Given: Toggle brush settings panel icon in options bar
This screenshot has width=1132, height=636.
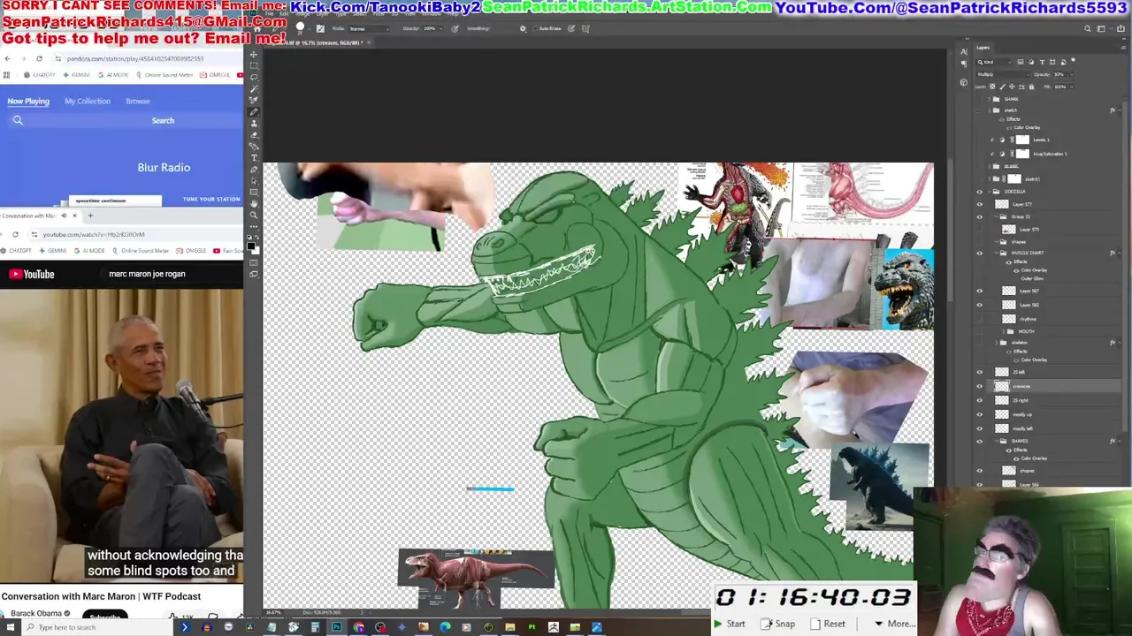Looking at the screenshot, I should [320, 28].
